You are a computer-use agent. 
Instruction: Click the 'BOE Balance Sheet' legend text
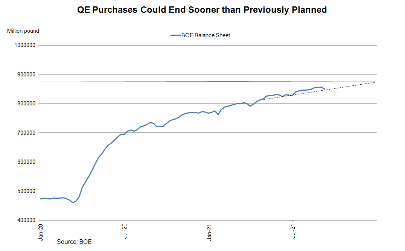(x=206, y=35)
